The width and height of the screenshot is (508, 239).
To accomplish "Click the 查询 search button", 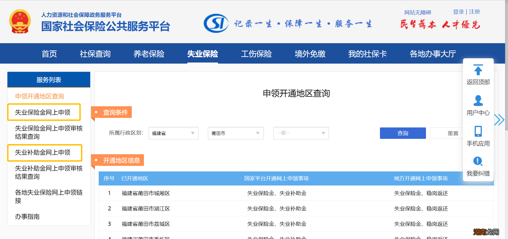I will coord(402,133).
